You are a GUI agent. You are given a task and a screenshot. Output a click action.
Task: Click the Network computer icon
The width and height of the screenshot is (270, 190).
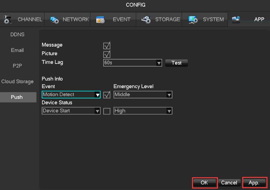55,19
